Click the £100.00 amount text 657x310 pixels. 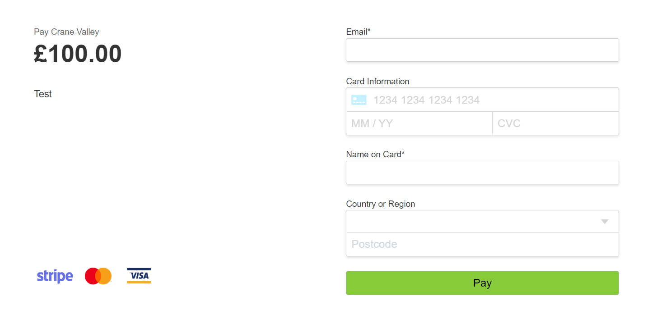click(78, 54)
